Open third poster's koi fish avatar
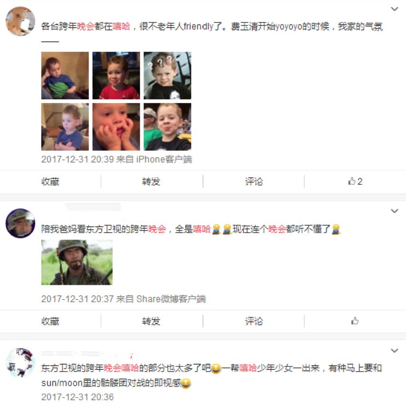This screenshot has height=407, width=406. 20,363
